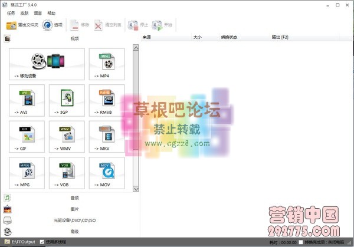Click the E:\FFOutput output path
This screenshot has height=247, width=354.
(24, 242)
